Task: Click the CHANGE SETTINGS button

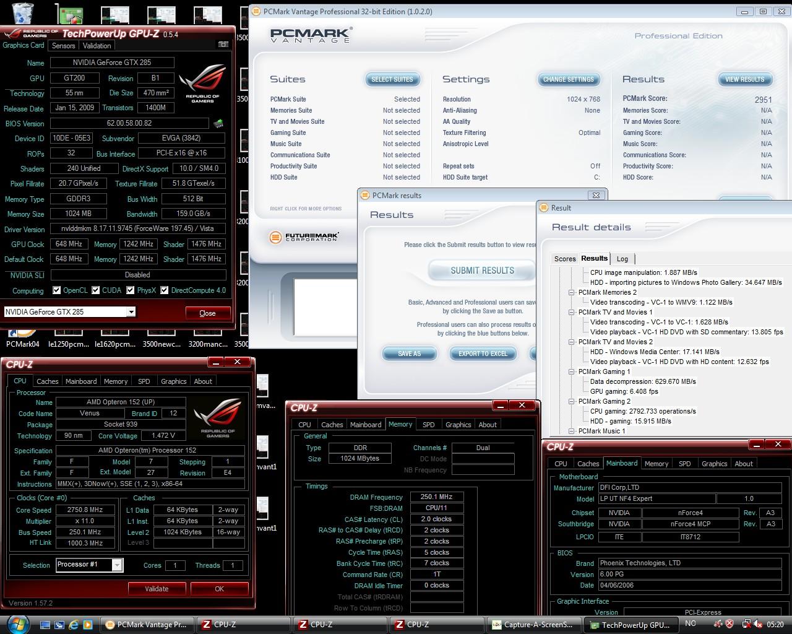Action: point(568,79)
